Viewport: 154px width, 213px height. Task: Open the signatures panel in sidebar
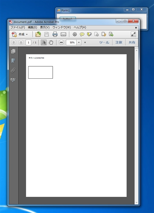point(13,80)
